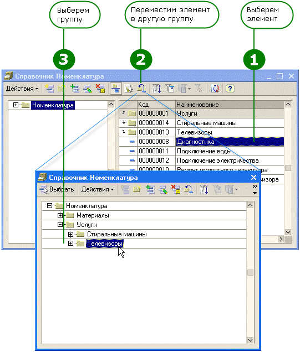
Task: Click scroll down arrow of back window list
Action: (x=288, y=232)
